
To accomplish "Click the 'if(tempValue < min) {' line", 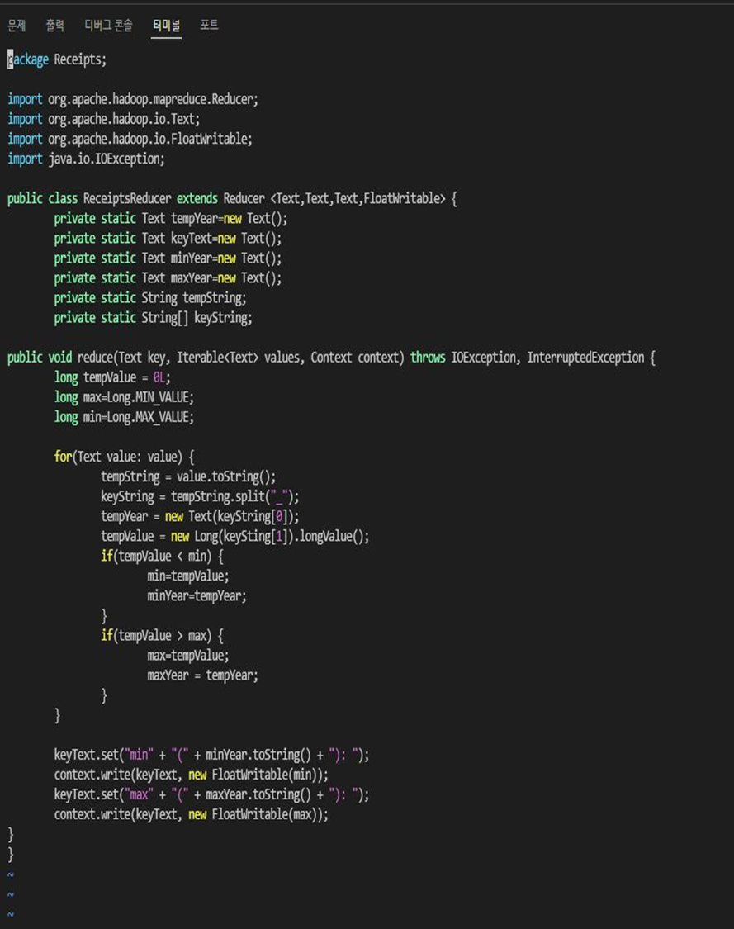I will 162,556.
